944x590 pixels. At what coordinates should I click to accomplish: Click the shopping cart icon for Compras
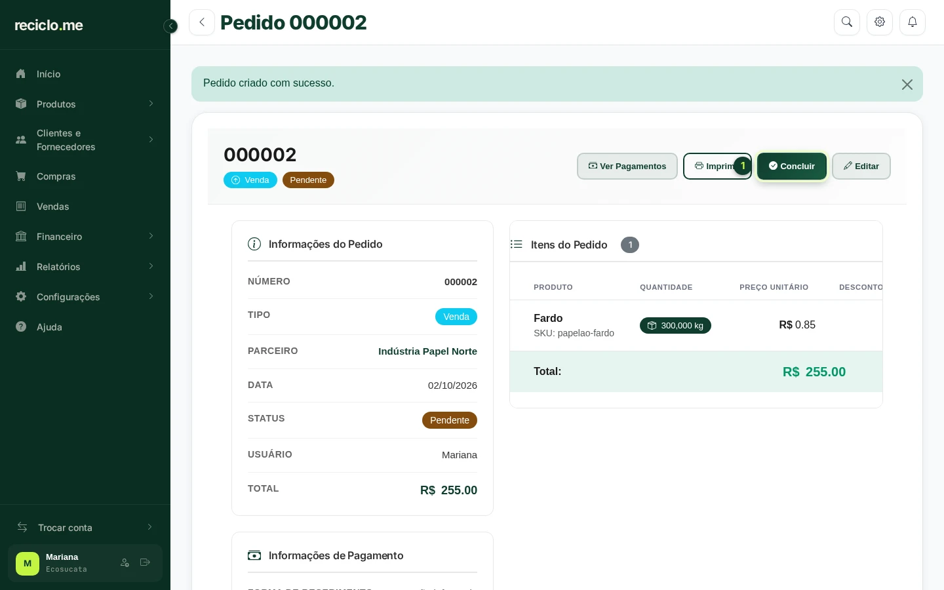click(x=21, y=176)
